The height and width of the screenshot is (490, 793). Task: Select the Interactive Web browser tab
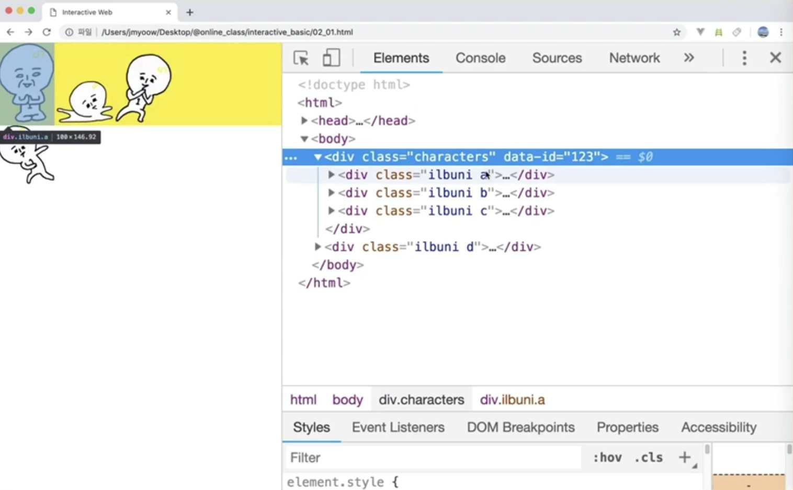click(110, 12)
